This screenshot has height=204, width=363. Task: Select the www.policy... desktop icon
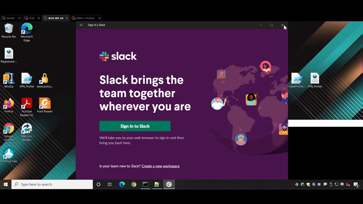[x=45, y=80]
